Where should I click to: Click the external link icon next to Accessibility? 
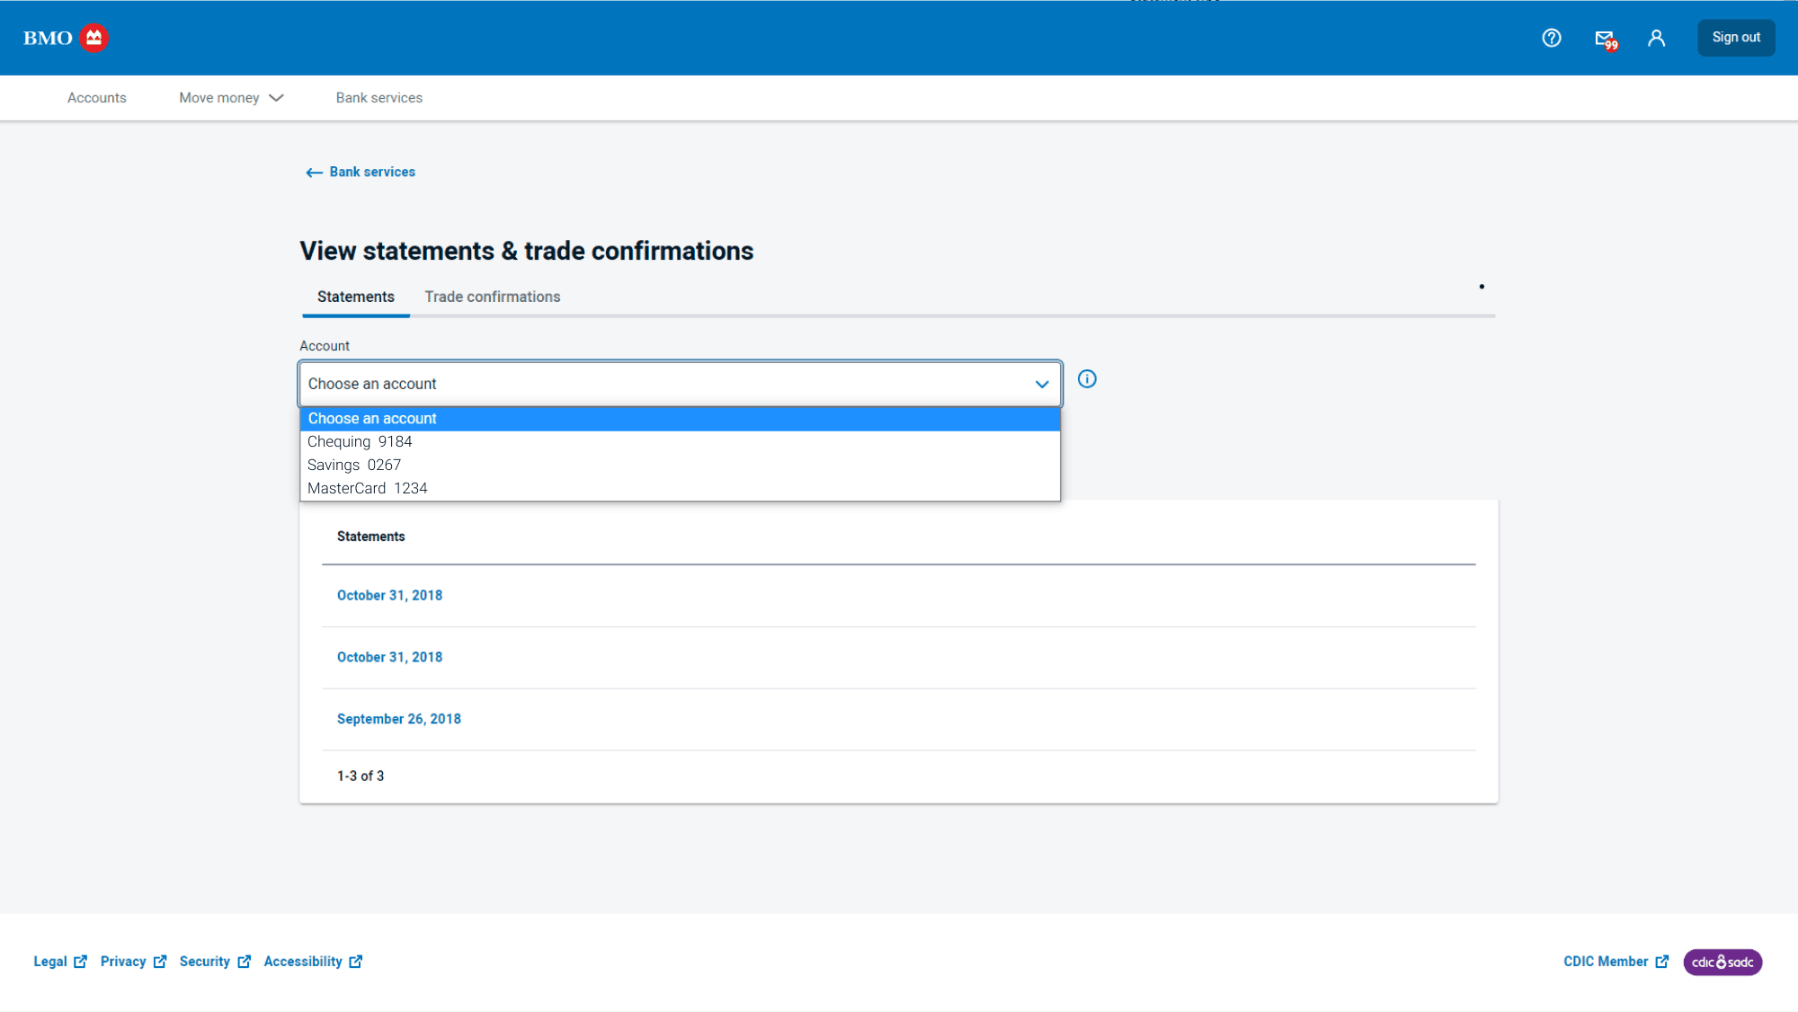(356, 962)
